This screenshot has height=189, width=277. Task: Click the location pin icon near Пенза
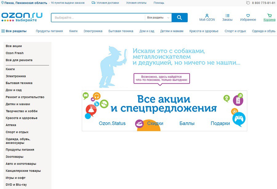point(2,3)
